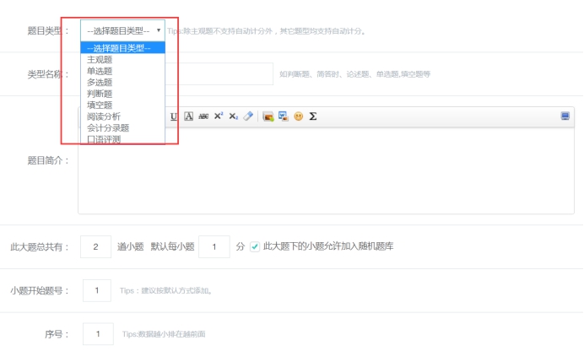Select the eraser clear-format tool

pyautogui.click(x=248, y=116)
